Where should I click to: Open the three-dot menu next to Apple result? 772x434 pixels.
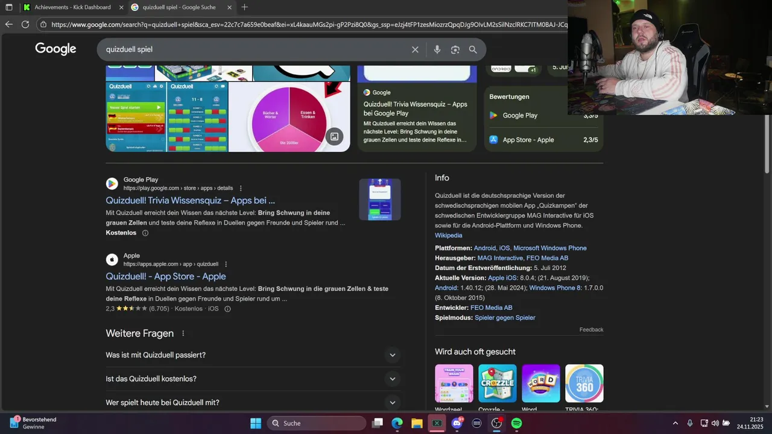click(x=226, y=264)
